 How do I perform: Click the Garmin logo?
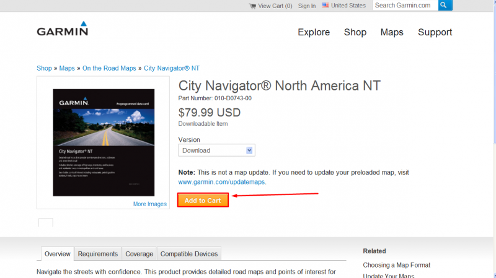click(x=62, y=30)
